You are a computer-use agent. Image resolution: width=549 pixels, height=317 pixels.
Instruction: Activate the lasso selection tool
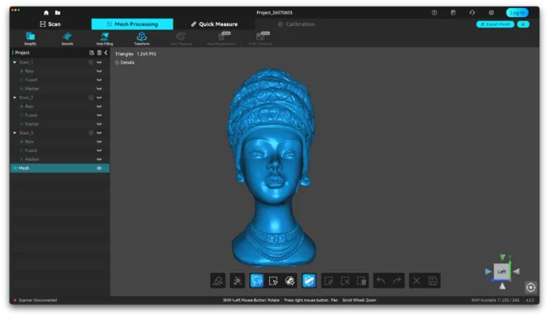(257, 280)
